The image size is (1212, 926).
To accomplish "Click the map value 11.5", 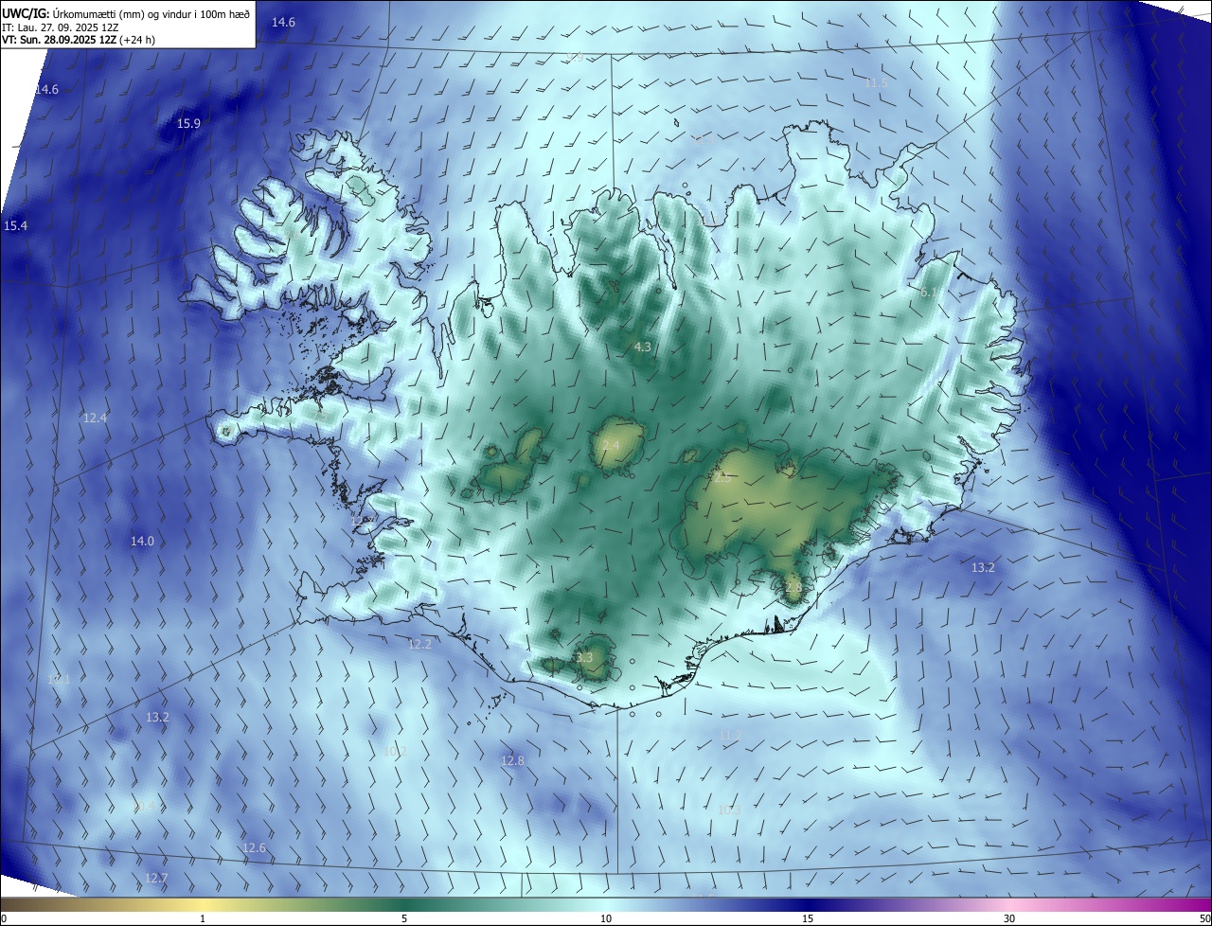I will pos(876,83).
